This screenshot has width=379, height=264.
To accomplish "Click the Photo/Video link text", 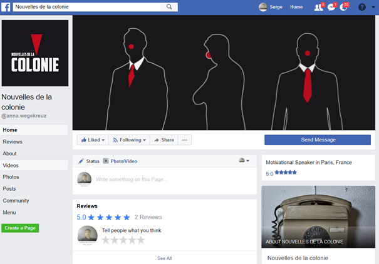I will (x=124, y=161).
